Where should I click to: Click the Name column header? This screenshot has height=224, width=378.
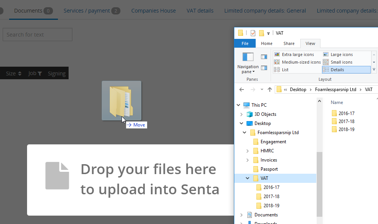[x=337, y=102]
